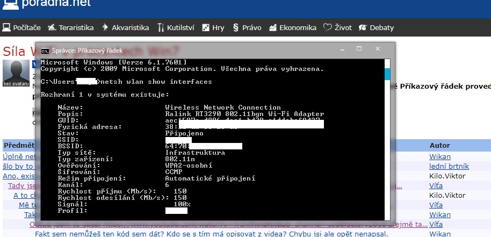Screen dimensions: 491x237
Task: Open the Teraristika section
Action: (71, 27)
